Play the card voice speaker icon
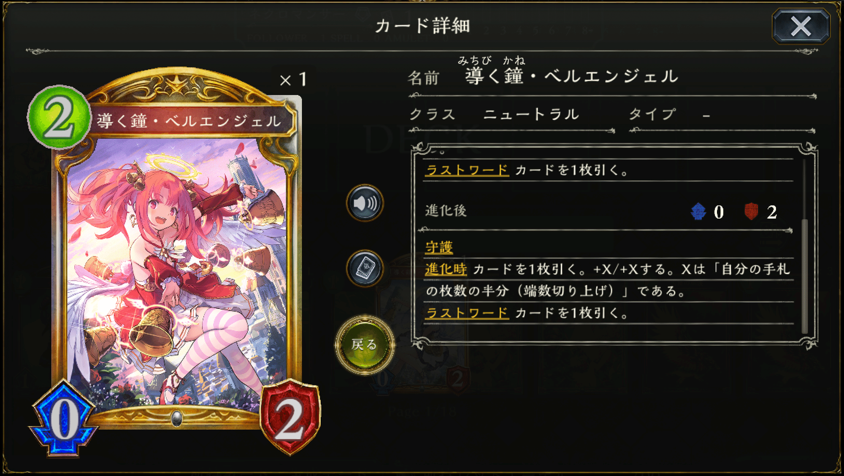The image size is (844, 476). tap(365, 203)
